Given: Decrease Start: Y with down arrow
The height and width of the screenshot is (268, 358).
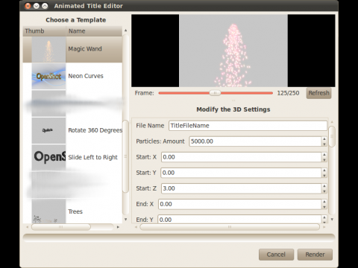Looking at the screenshot, I should (x=324, y=175).
